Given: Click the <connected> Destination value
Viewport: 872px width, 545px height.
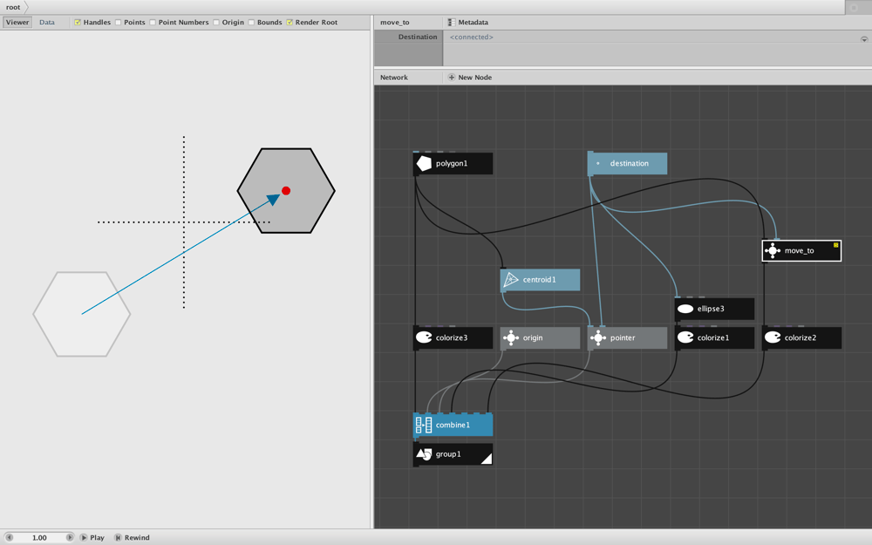Looking at the screenshot, I should [x=472, y=37].
